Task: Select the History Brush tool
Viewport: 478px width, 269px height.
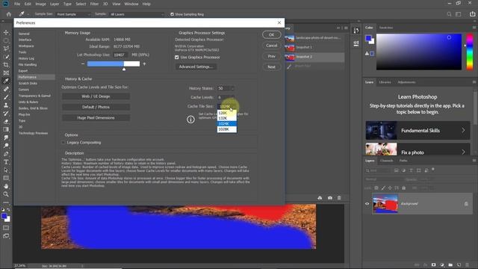Action: [6, 114]
